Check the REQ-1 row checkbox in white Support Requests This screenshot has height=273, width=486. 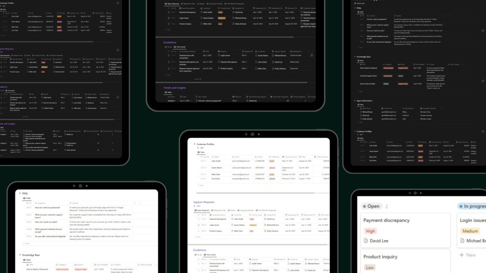point(199,219)
